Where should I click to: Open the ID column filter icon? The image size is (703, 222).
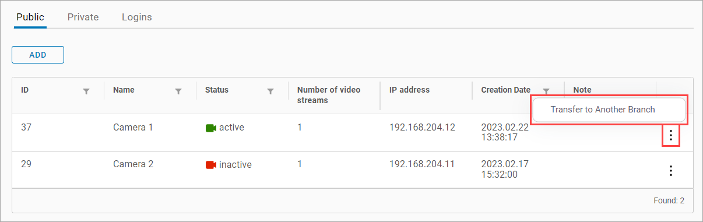pos(86,91)
